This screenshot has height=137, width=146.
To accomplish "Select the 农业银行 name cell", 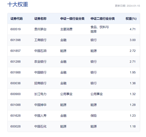I will [40, 62].
